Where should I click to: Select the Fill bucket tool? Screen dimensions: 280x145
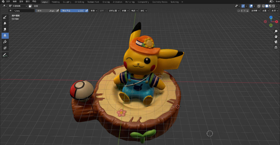(x=5, y=42)
